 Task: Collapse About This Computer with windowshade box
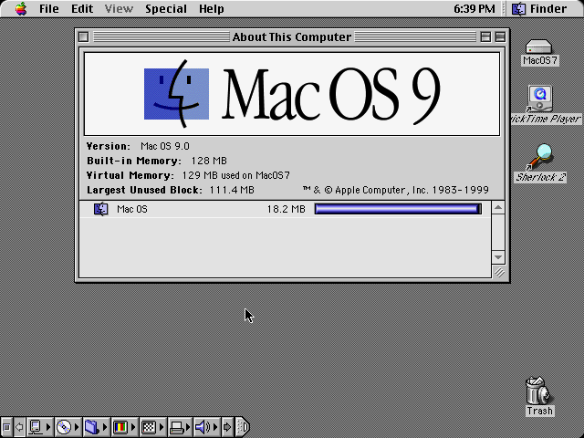coord(500,36)
